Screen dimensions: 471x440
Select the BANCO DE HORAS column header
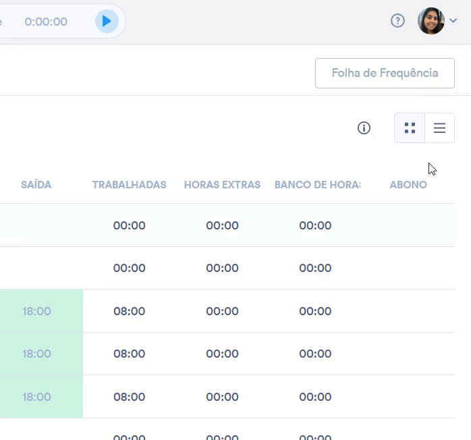[316, 185]
